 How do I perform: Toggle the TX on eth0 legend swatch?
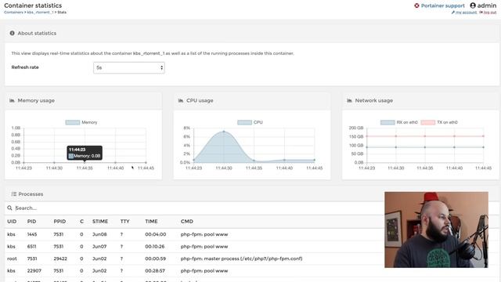[x=428, y=122]
